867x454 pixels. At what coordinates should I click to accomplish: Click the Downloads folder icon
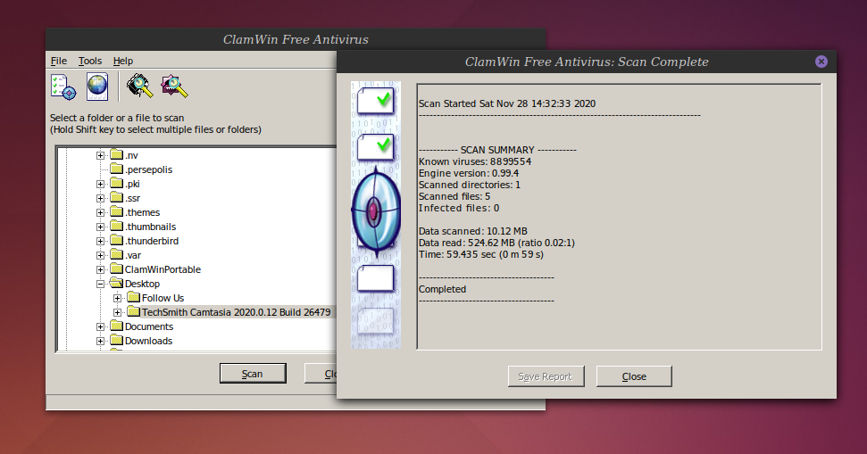[x=116, y=340]
